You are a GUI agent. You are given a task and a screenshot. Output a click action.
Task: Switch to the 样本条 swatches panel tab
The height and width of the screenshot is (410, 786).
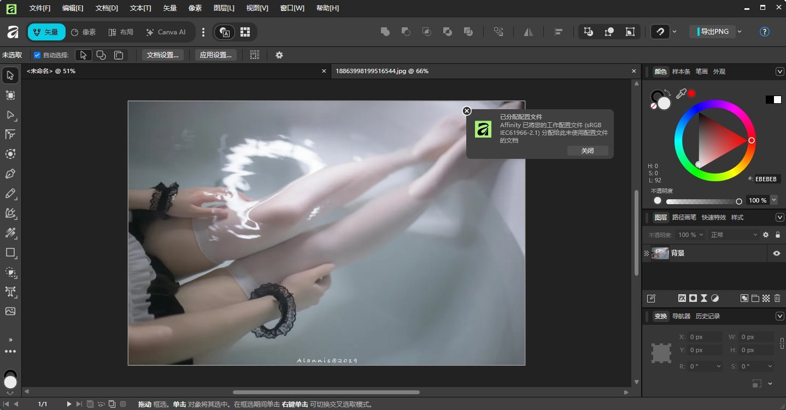[x=681, y=72]
